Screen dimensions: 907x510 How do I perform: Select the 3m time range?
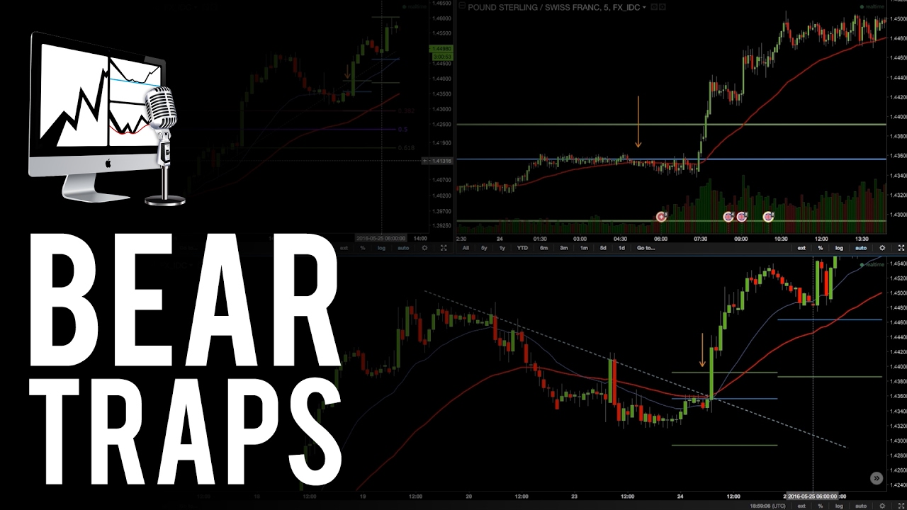[x=564, y=248]
